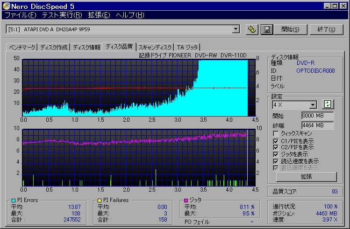Select the ディスク品質 tab
Image resolution: width=350 pixels, height=229 pixels.
pyautogui.click(x=119, y=46)
